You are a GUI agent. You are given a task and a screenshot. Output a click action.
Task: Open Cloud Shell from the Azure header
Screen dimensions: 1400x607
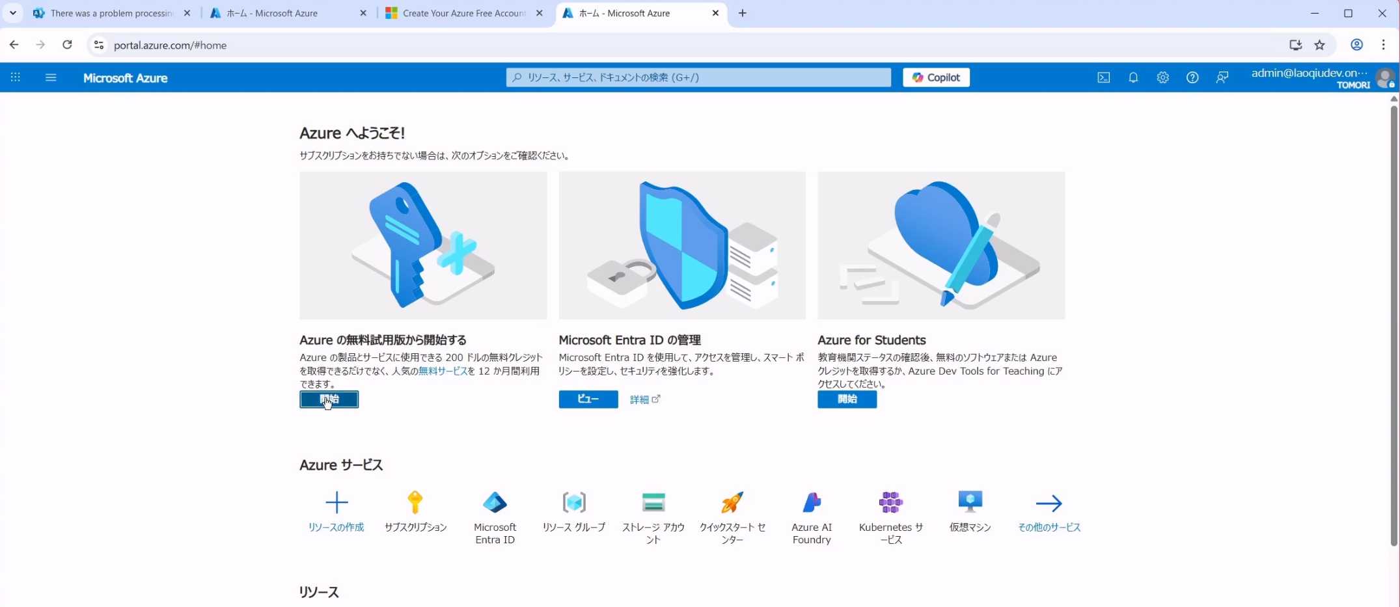[1103, 77]
